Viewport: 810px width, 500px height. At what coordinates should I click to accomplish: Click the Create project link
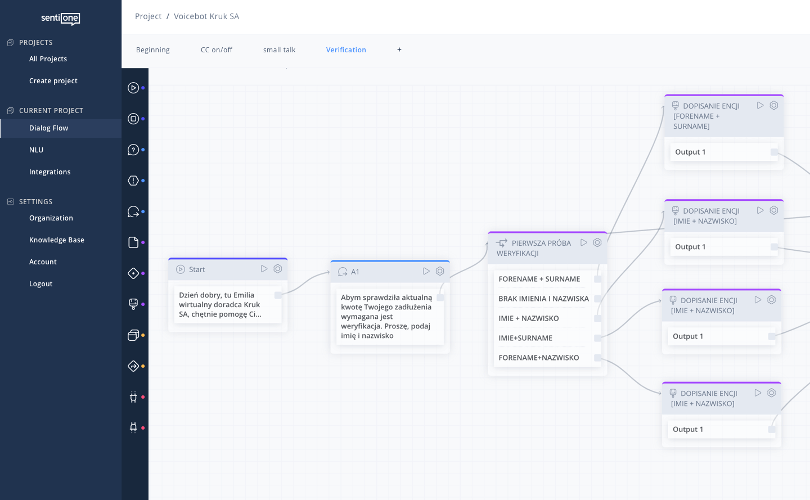click(53, 80)
